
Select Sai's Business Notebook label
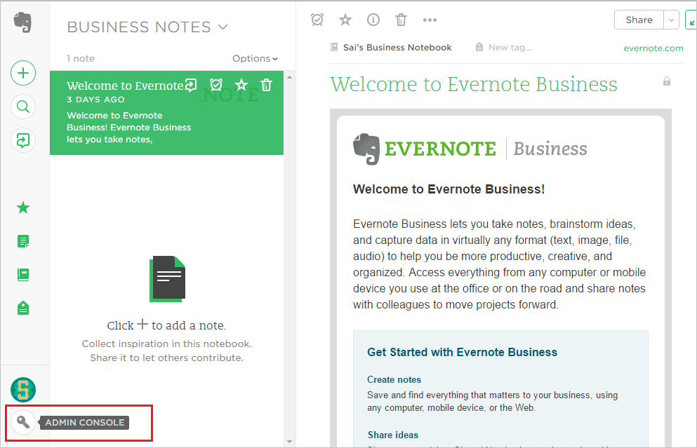click(397, 48)
